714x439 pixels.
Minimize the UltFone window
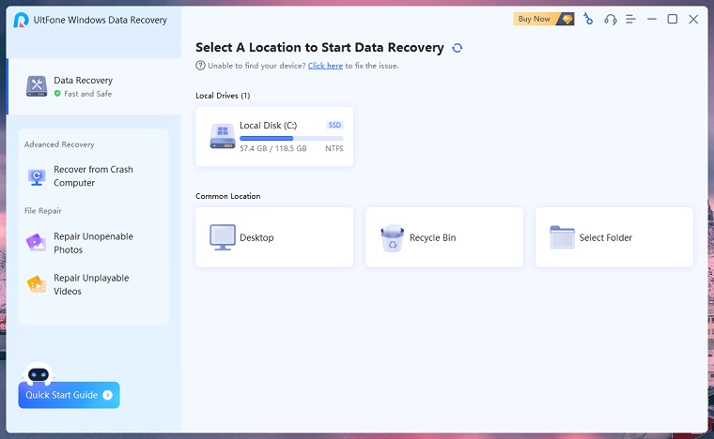[x=652, y=19]
